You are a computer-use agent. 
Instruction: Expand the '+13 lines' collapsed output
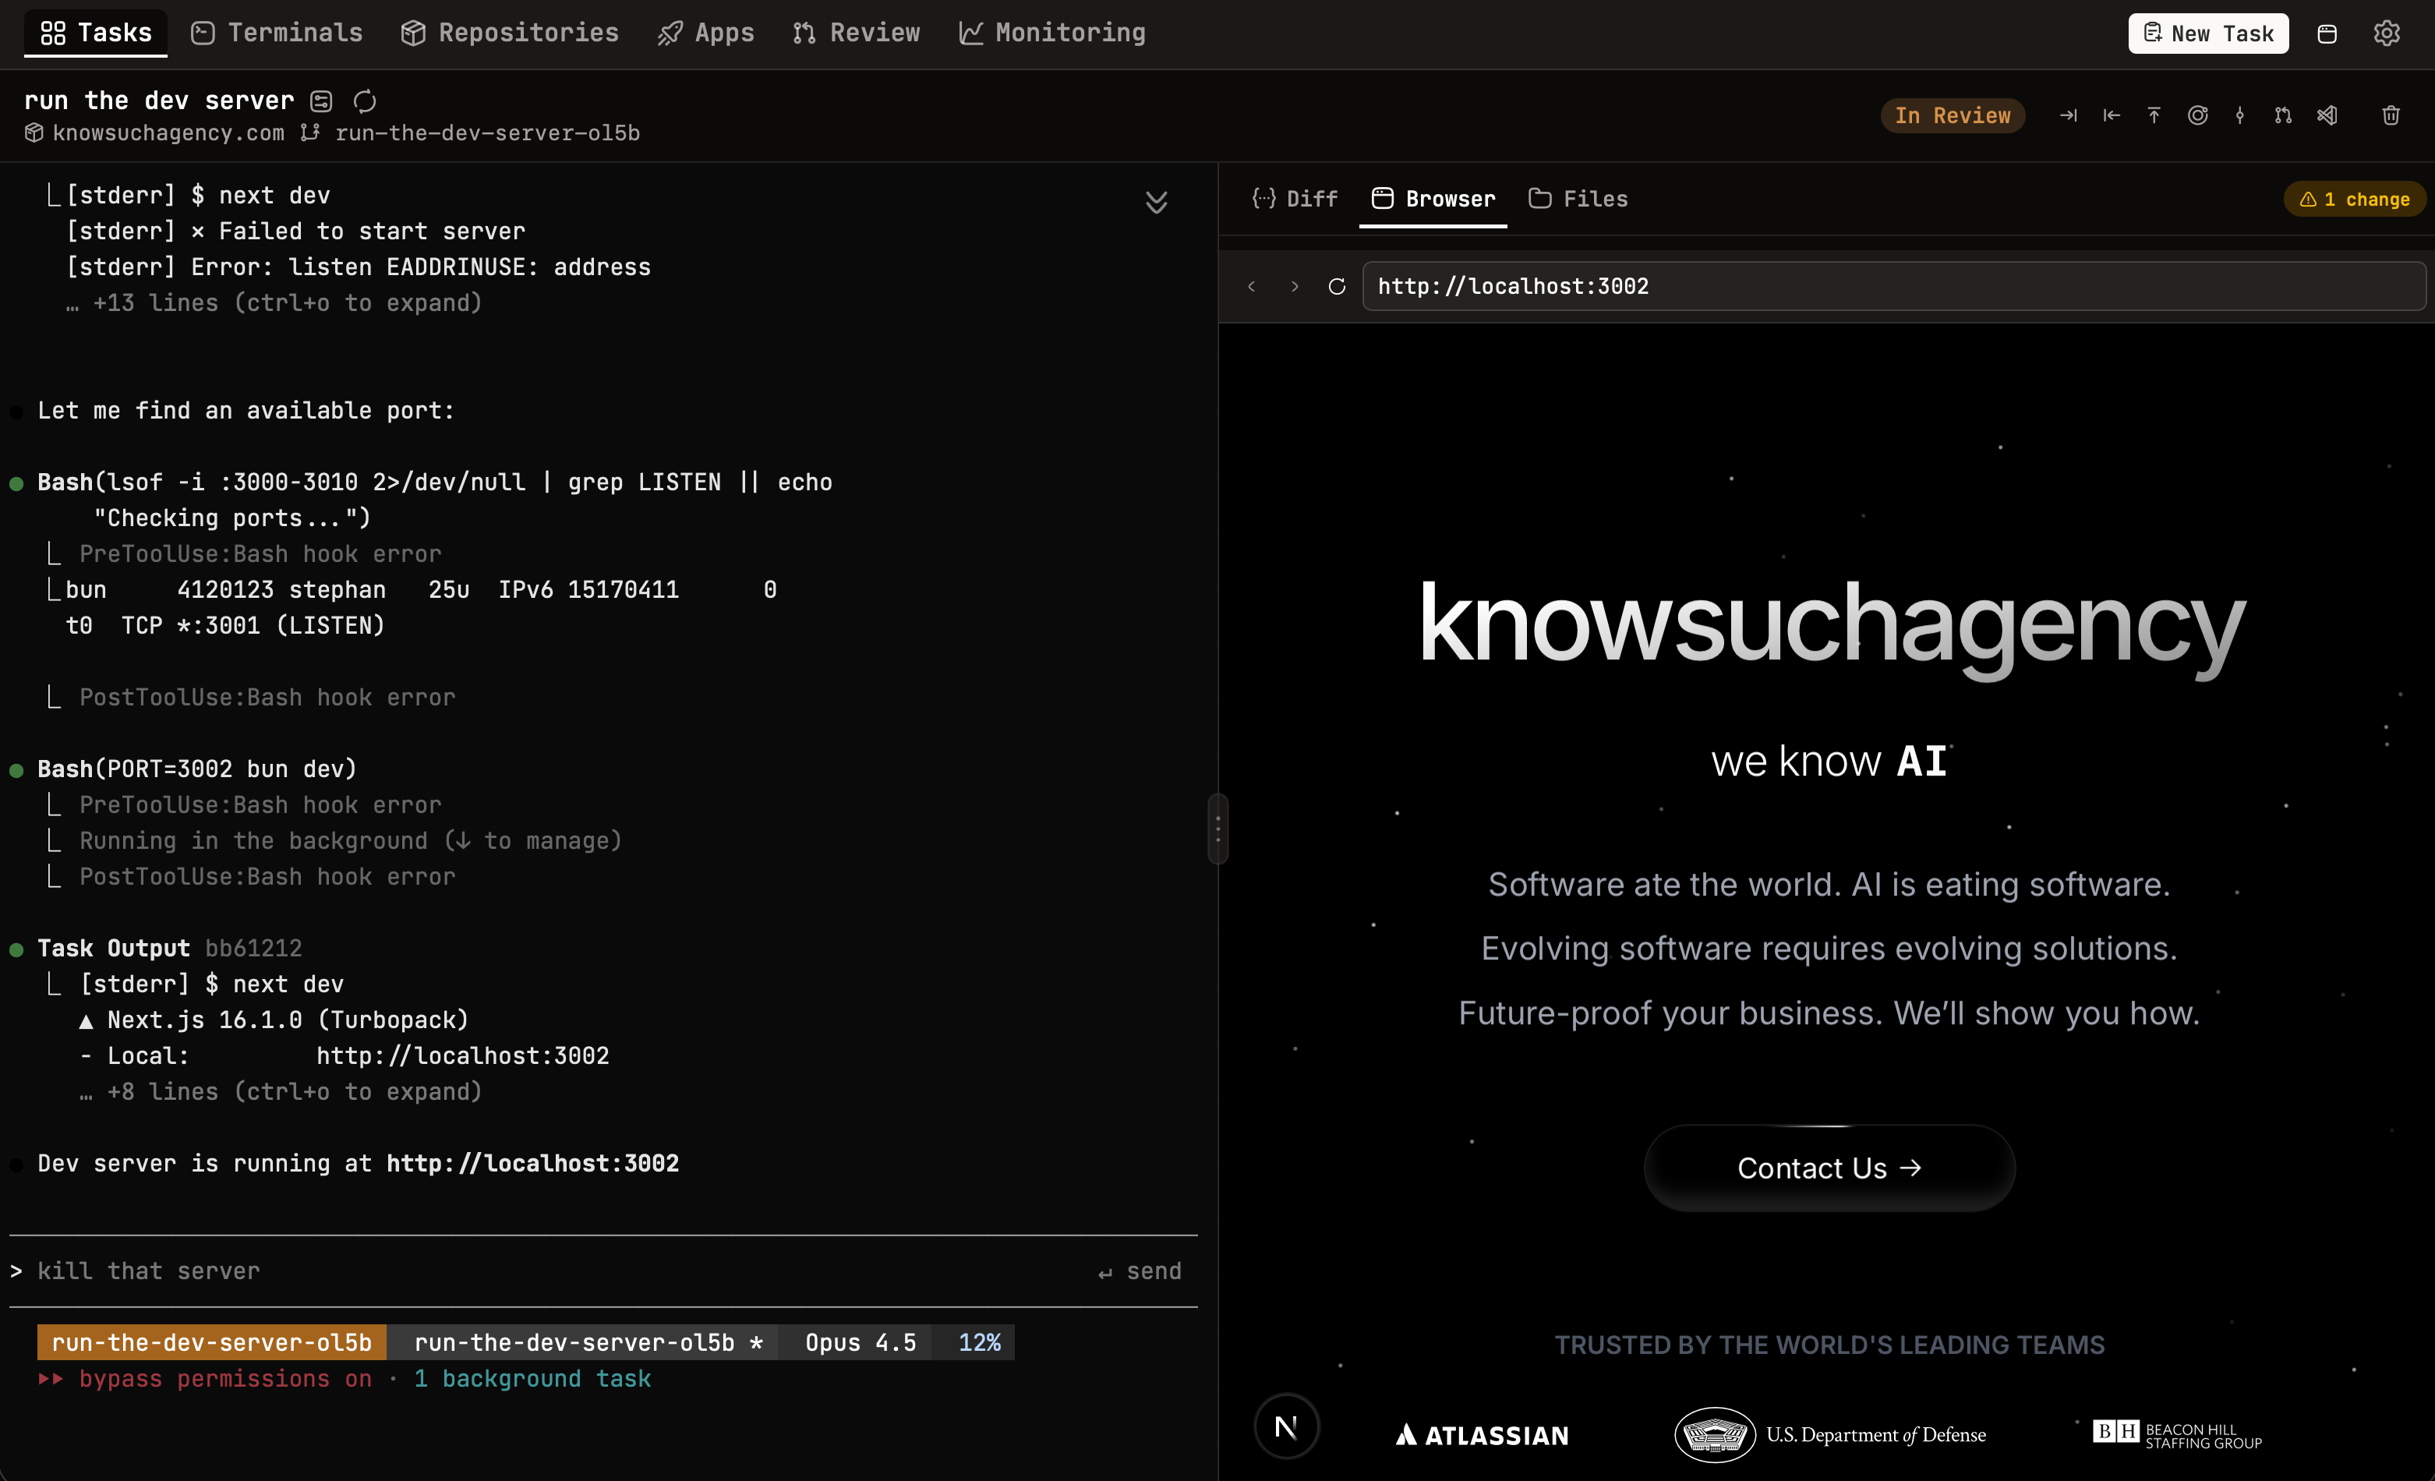[x=274, y=302]
